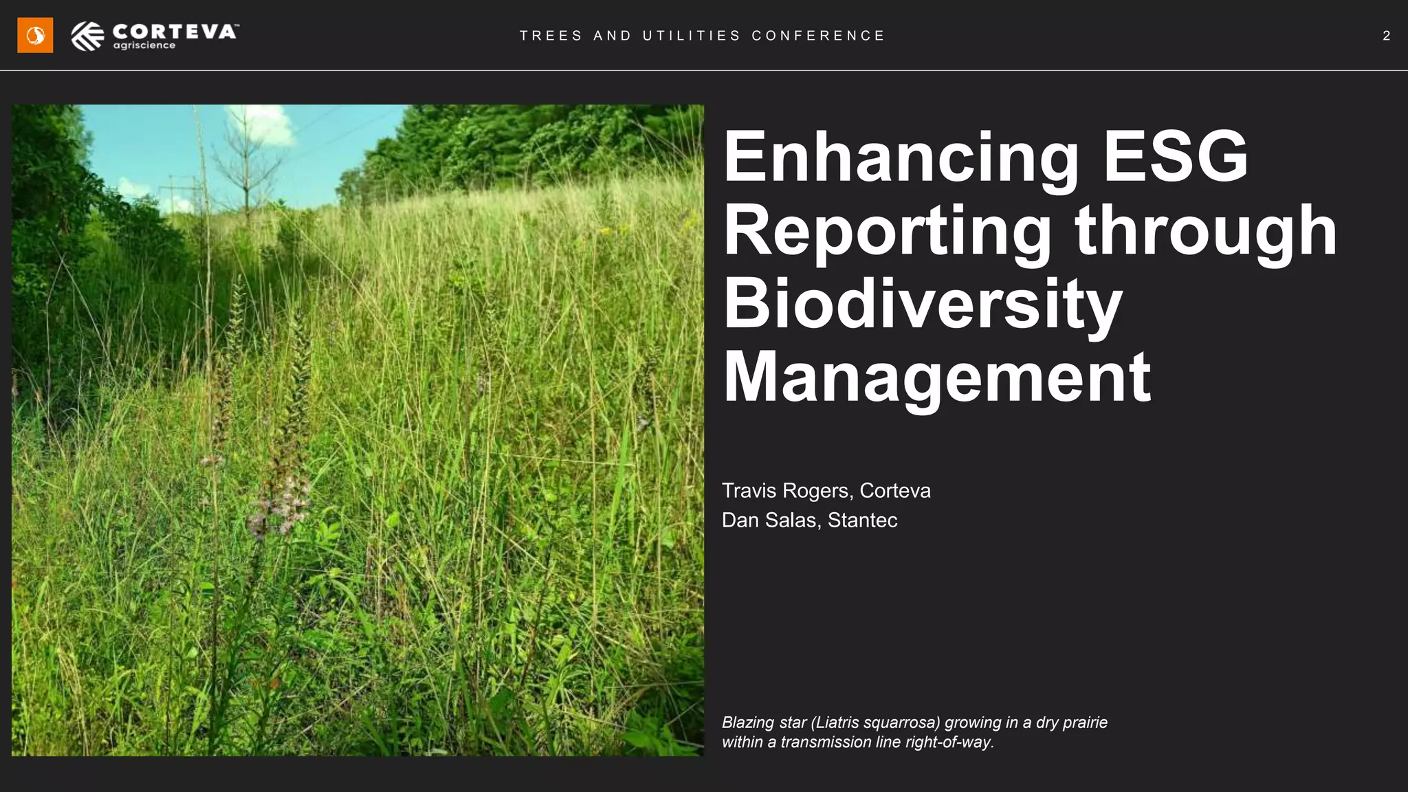
Task: Click the 'Blazing star (Liatris squarrosa)' caption
Action: pyautogui.click(x=914, y=732)
